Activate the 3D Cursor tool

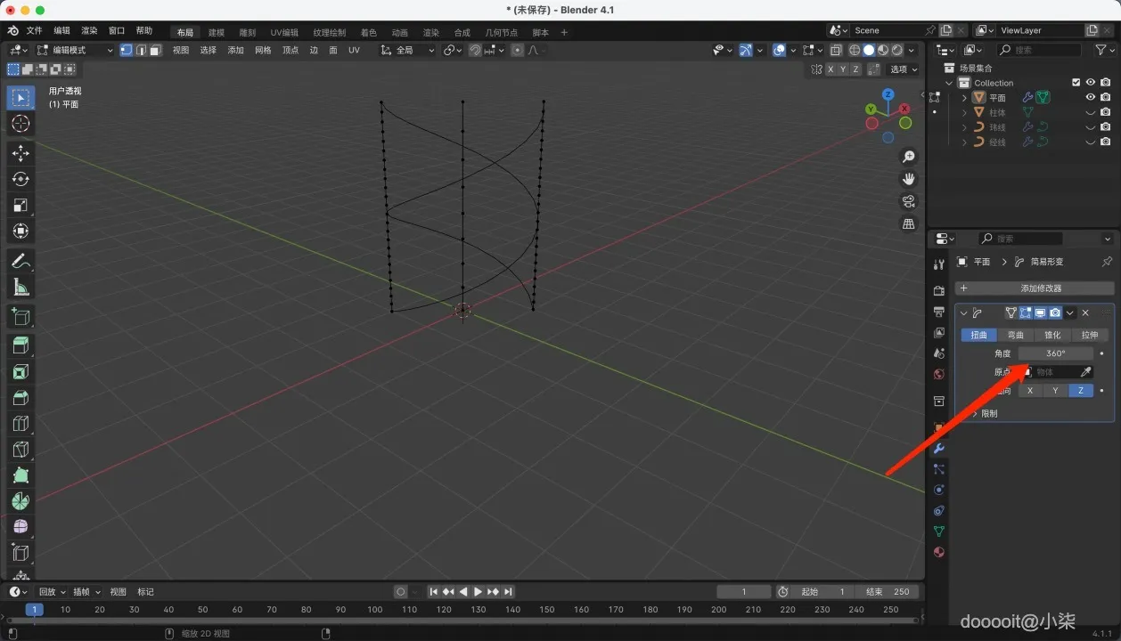(x=20, y=124)
